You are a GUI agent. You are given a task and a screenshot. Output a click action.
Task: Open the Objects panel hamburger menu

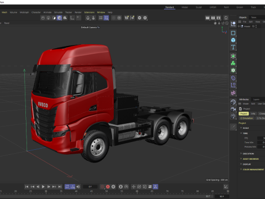point(240,22)
